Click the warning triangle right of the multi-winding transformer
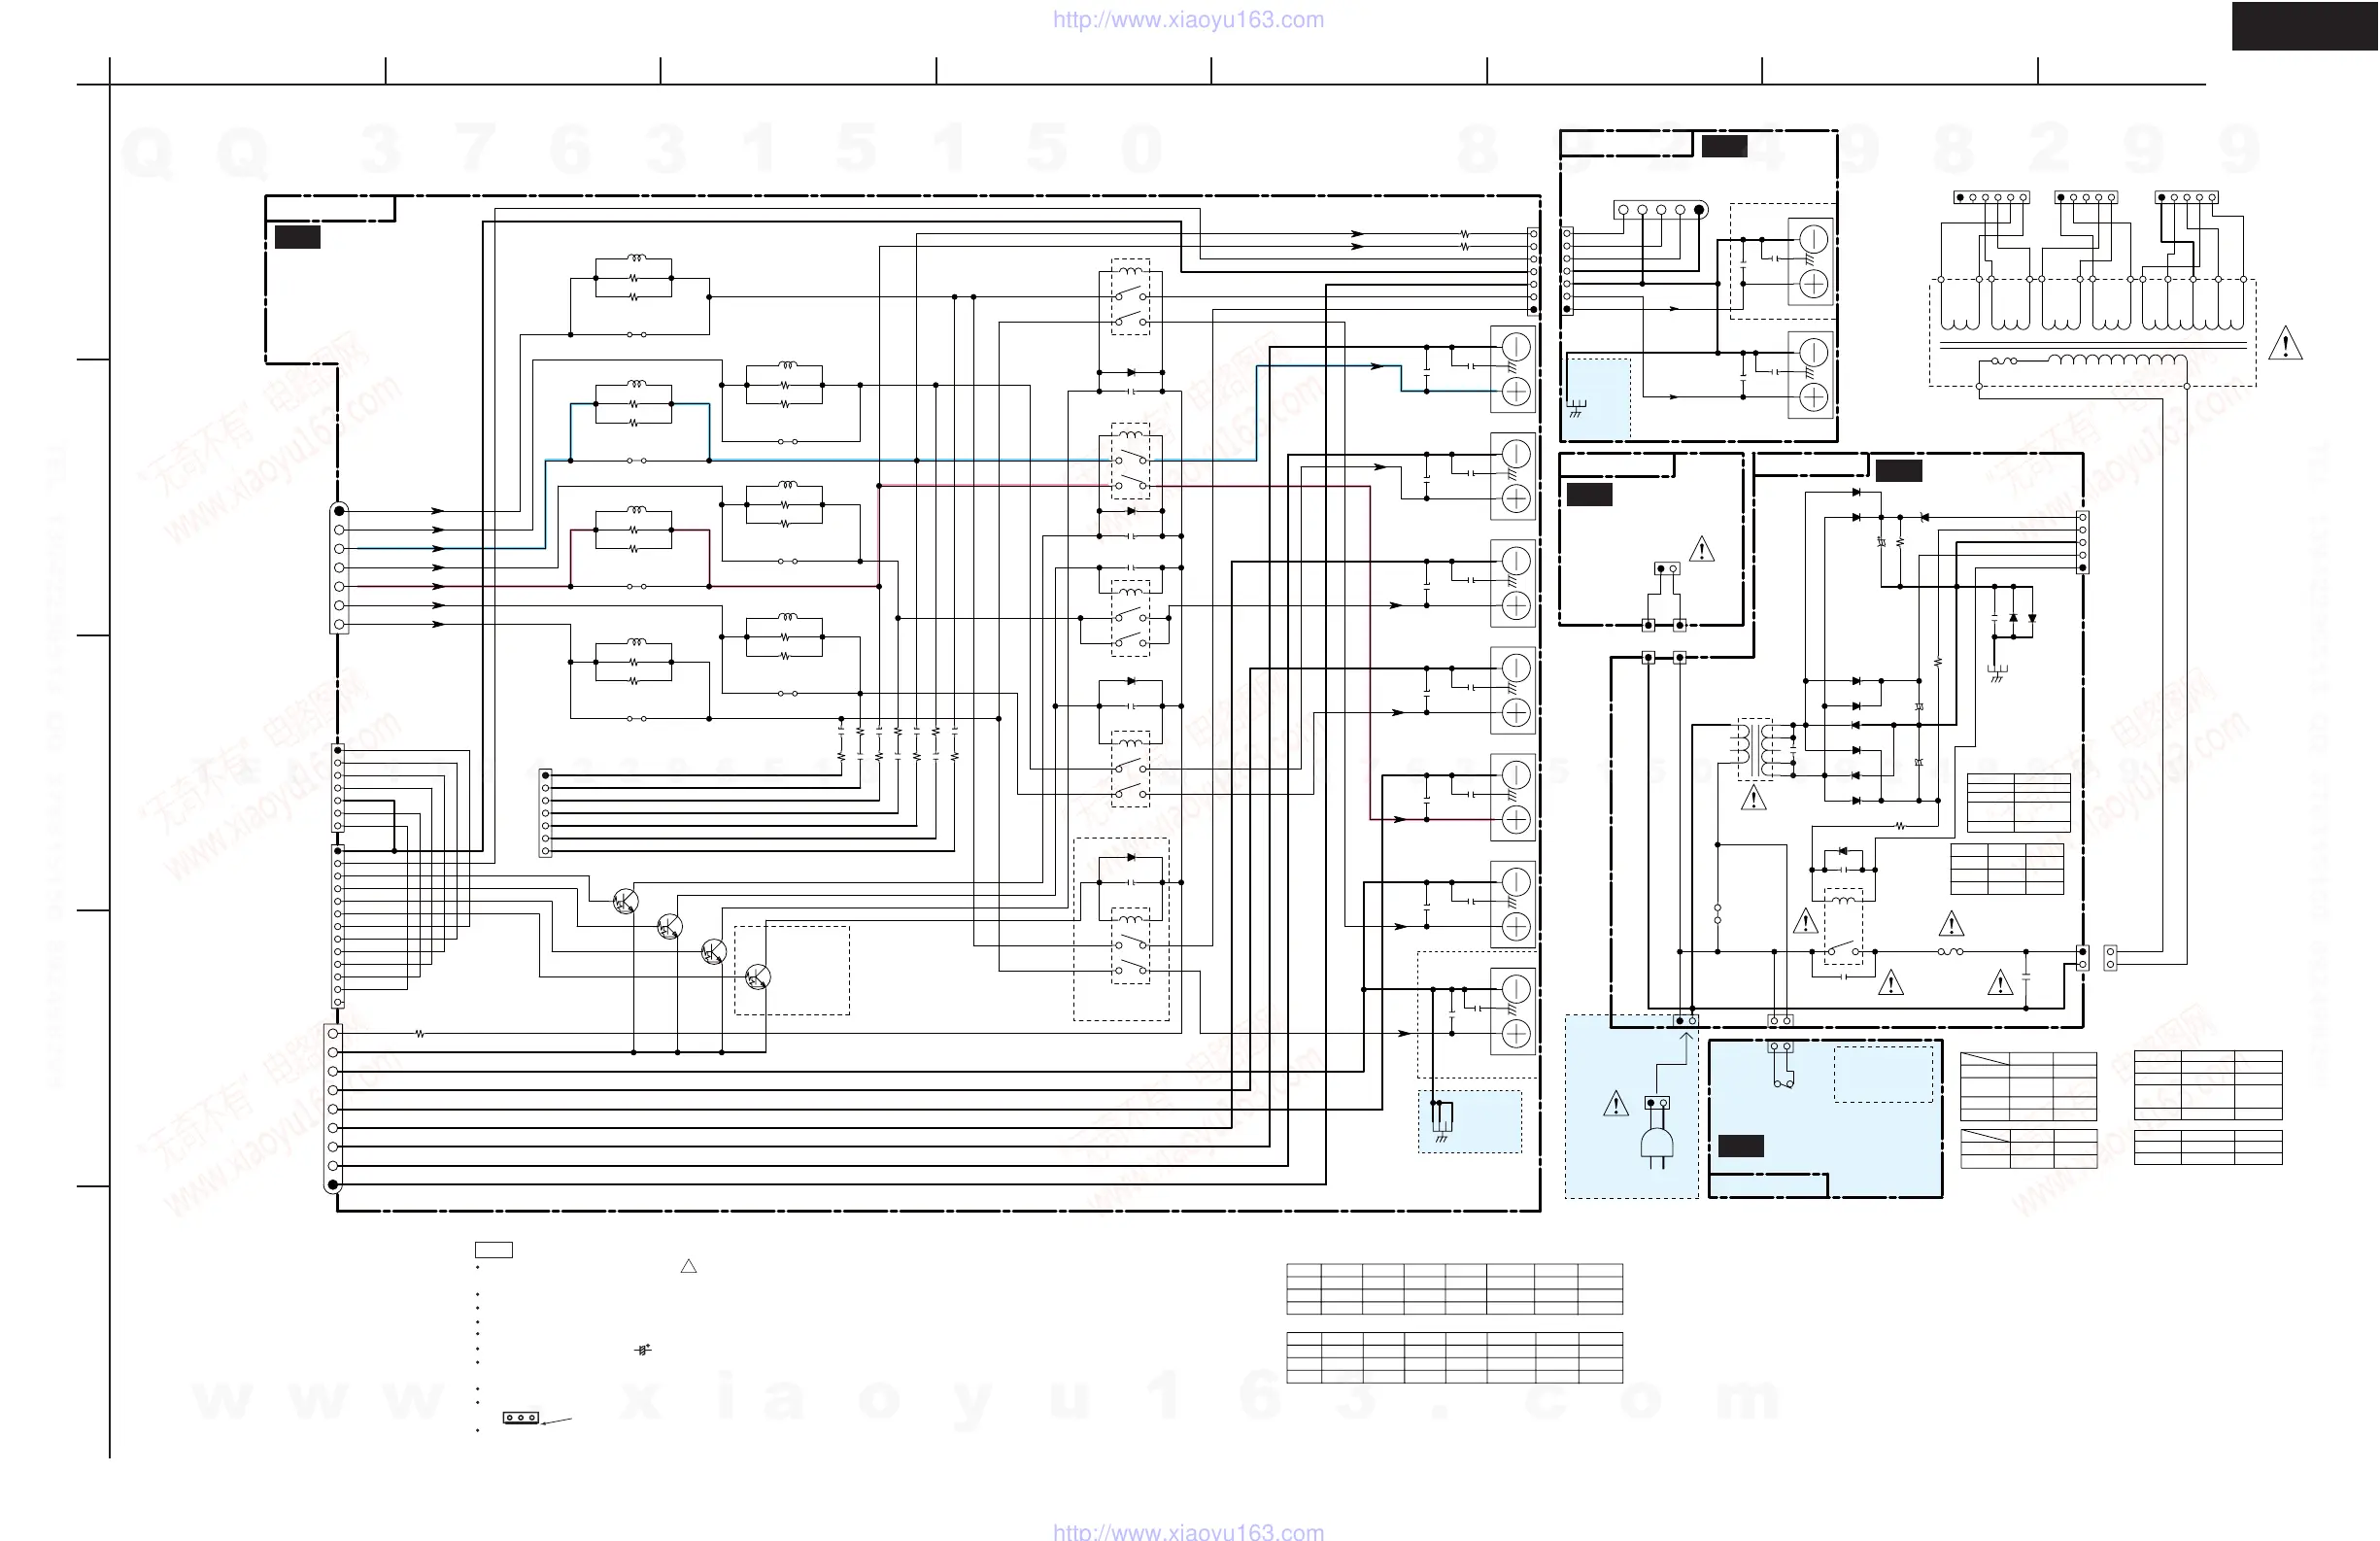 point(2286,344)
